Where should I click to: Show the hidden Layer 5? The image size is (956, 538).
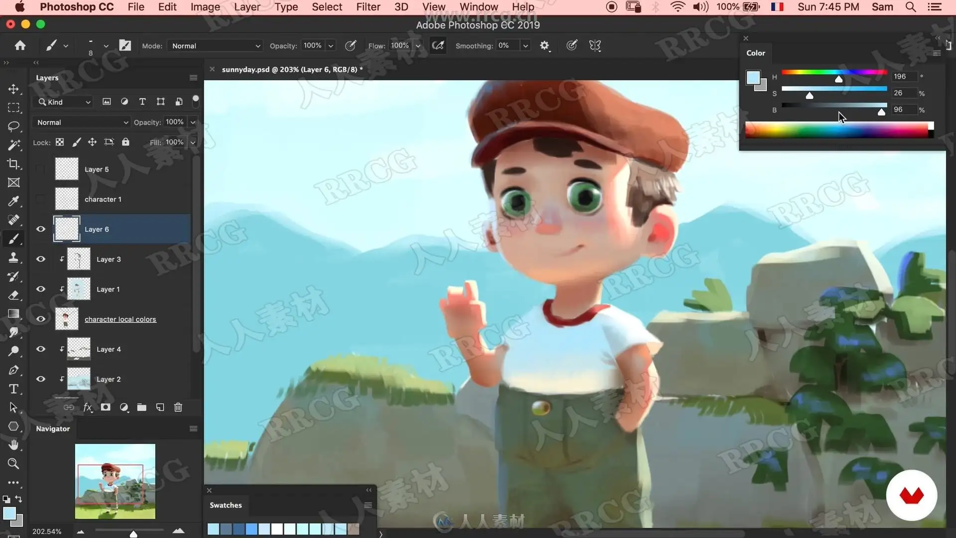[x=41, y=169]
